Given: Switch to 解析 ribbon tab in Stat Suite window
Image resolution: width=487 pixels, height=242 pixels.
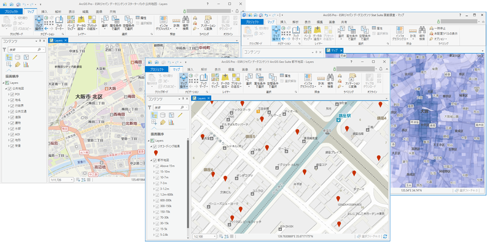Looking at the screenshot, I should [295, 22].
